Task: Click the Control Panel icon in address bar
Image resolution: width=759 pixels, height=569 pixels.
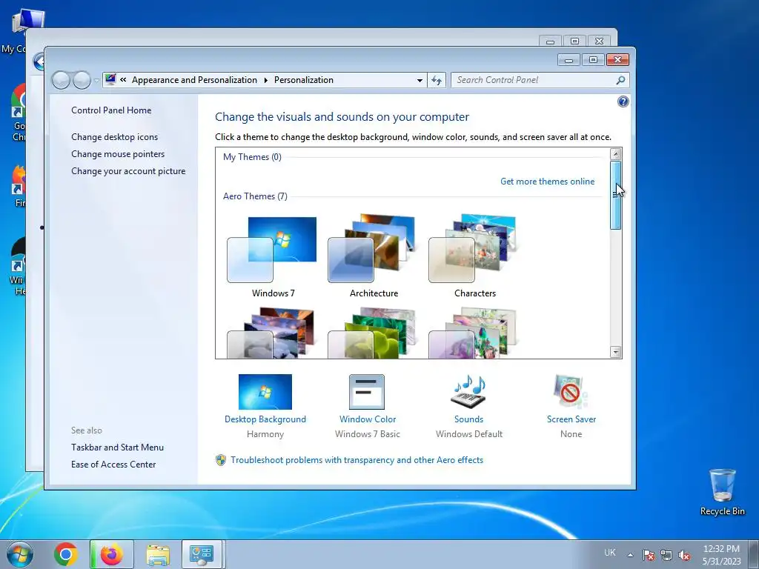Action: (x=111, y=79)
